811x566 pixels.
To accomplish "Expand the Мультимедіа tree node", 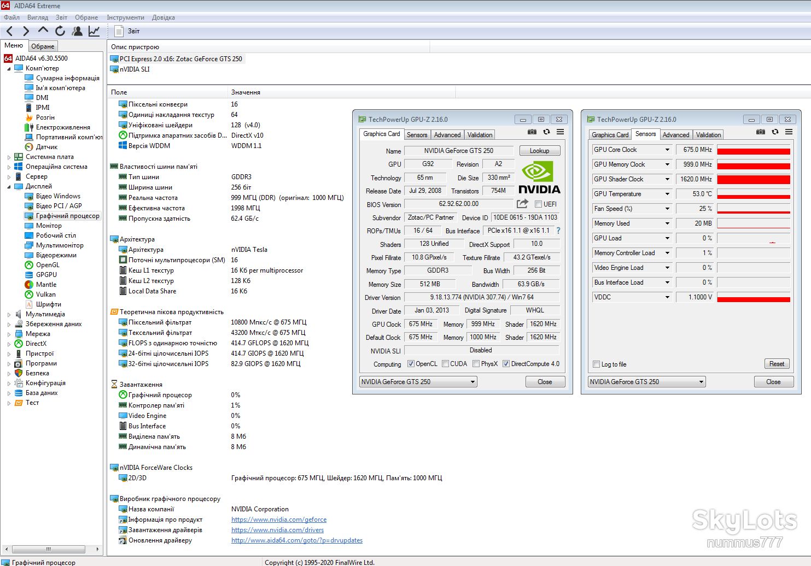I will (9, 315).
